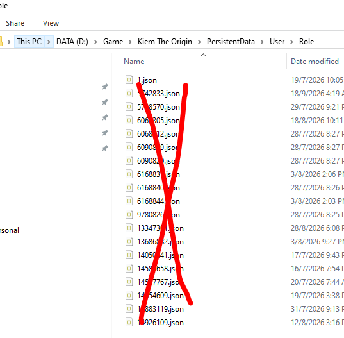The height and width of the screenshot is (338, 344).
Task: Sort by Date modified column header
Action: click(x=315, y=62)
